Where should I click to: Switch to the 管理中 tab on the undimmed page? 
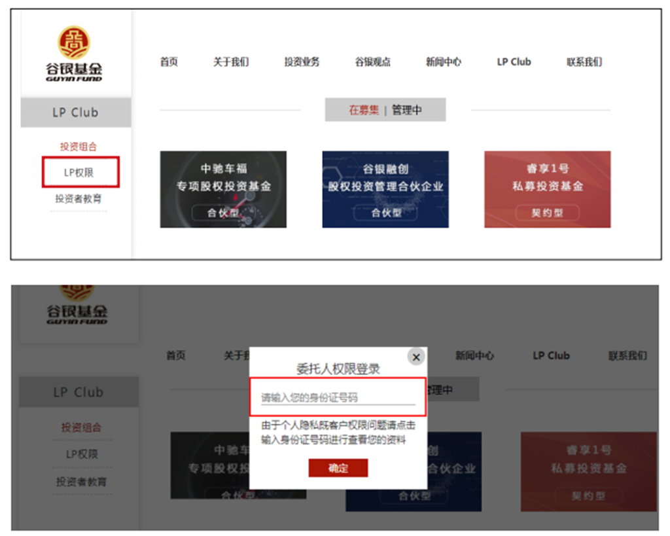pos(407,111)
